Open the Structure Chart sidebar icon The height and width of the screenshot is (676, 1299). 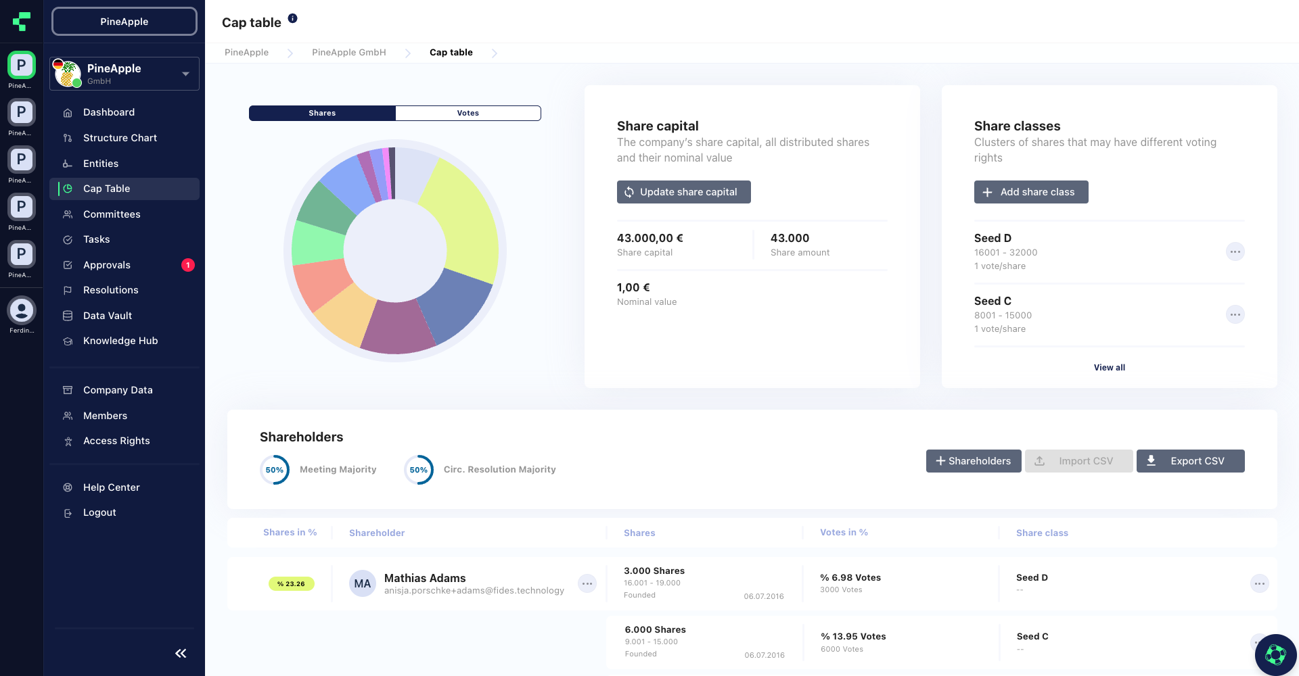(68, 138)
